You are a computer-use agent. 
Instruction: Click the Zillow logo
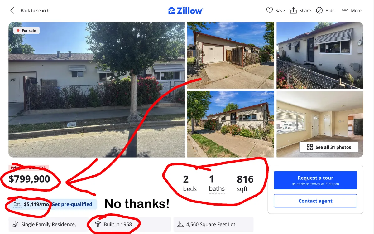[186, 11]
